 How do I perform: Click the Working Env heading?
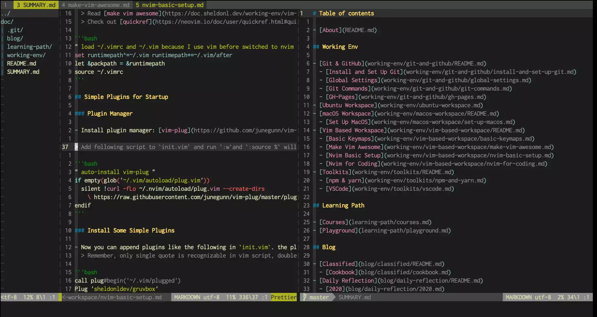(340, 47)
